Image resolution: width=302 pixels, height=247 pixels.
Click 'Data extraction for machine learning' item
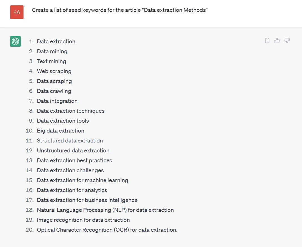coord(82,180)
